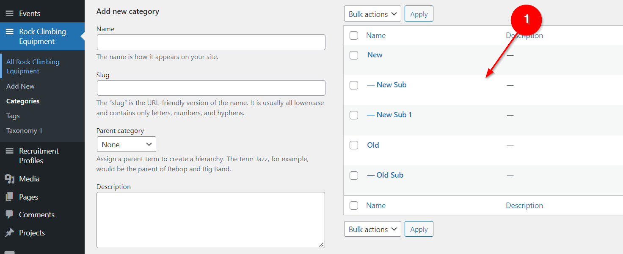Click the Recruitment Profiles menu icon
The width and height of the screenshot is (623, 254).
pos(9,151)
